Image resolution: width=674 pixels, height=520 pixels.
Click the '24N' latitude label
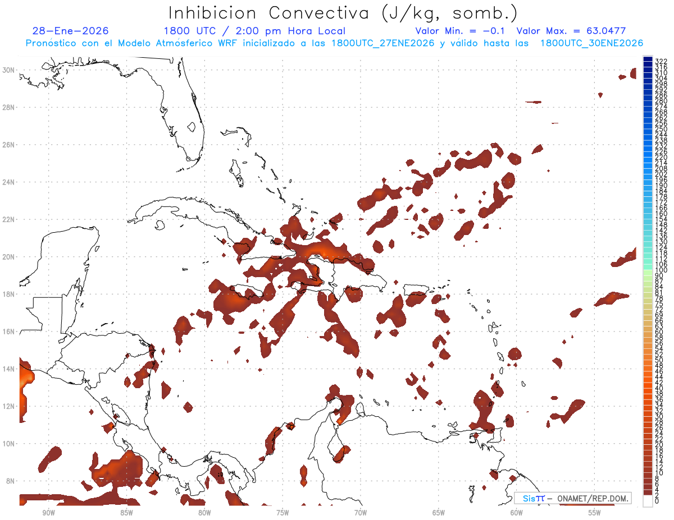(9, 182)
